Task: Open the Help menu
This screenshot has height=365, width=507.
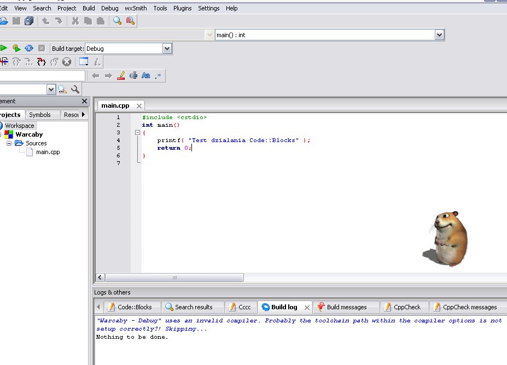Action: click(x=231, y=8)
